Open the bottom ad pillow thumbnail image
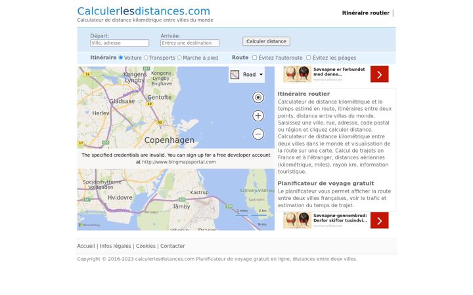The image size is (473, 295). (297, 220)
